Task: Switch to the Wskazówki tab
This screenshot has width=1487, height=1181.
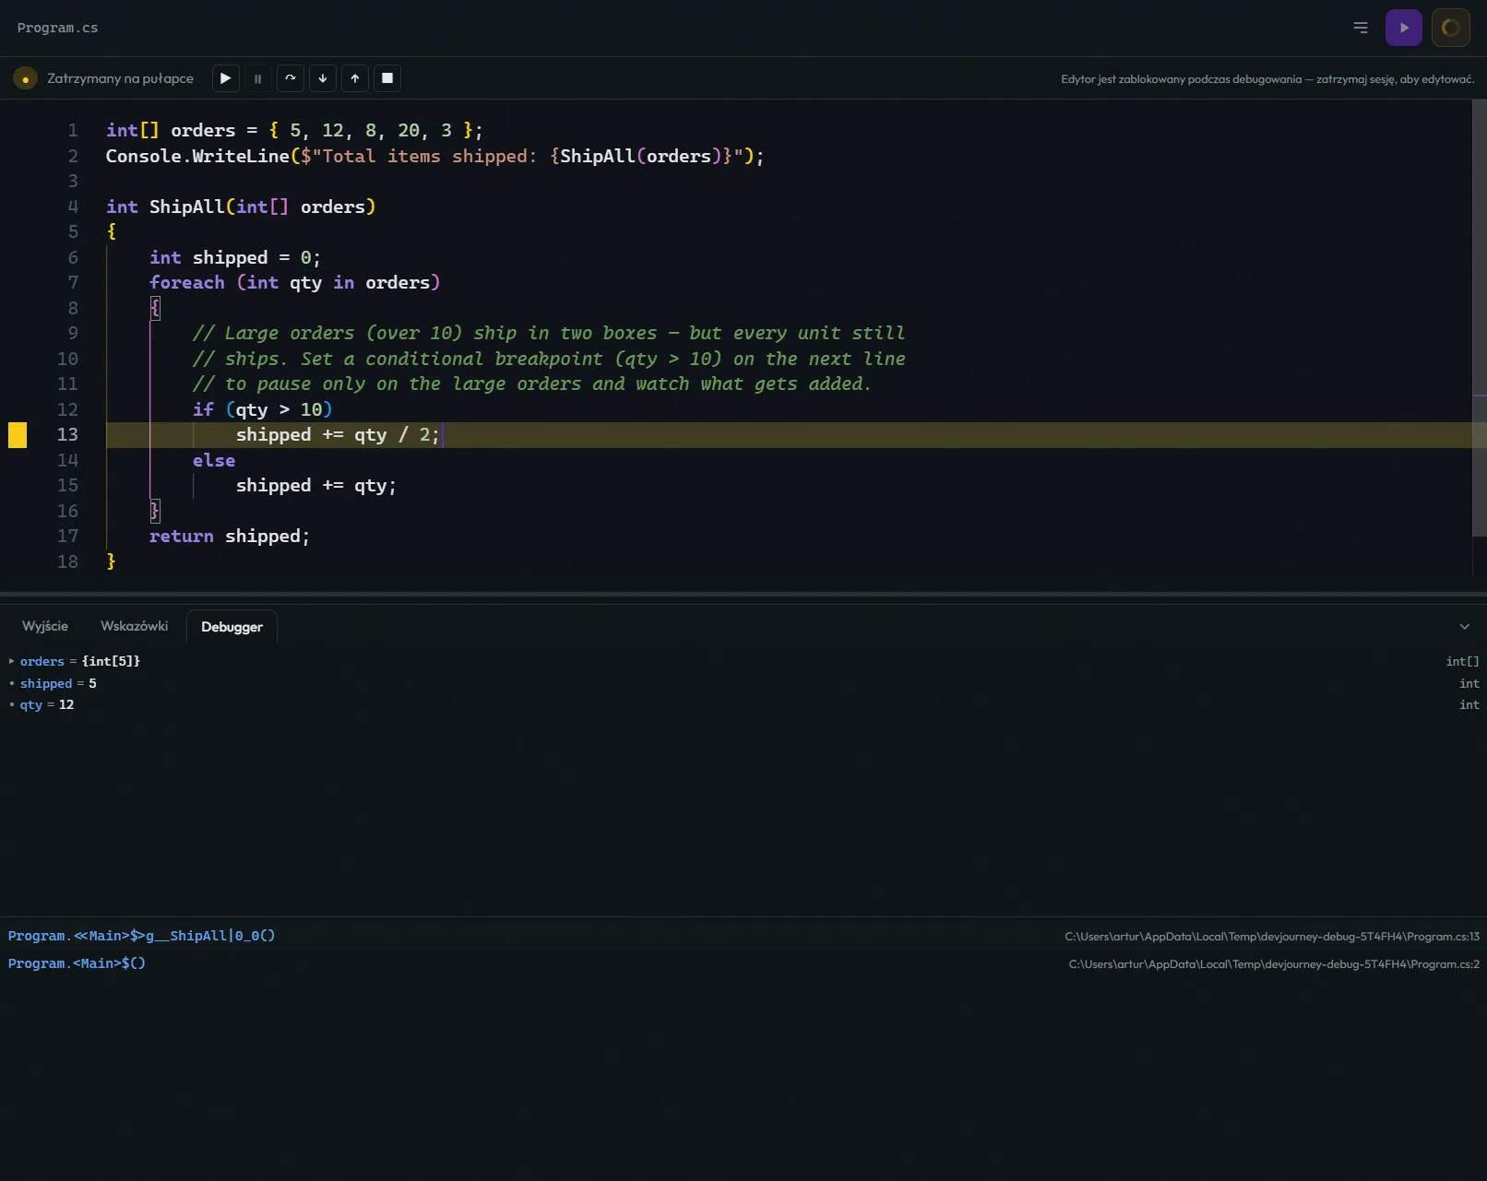Action: tap(134, 626)
